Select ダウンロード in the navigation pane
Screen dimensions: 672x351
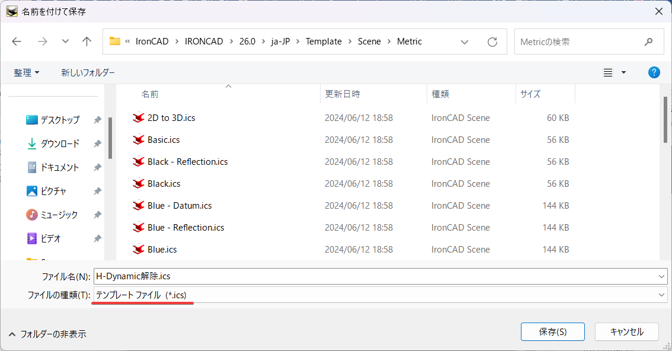click(x=53, y=143)
